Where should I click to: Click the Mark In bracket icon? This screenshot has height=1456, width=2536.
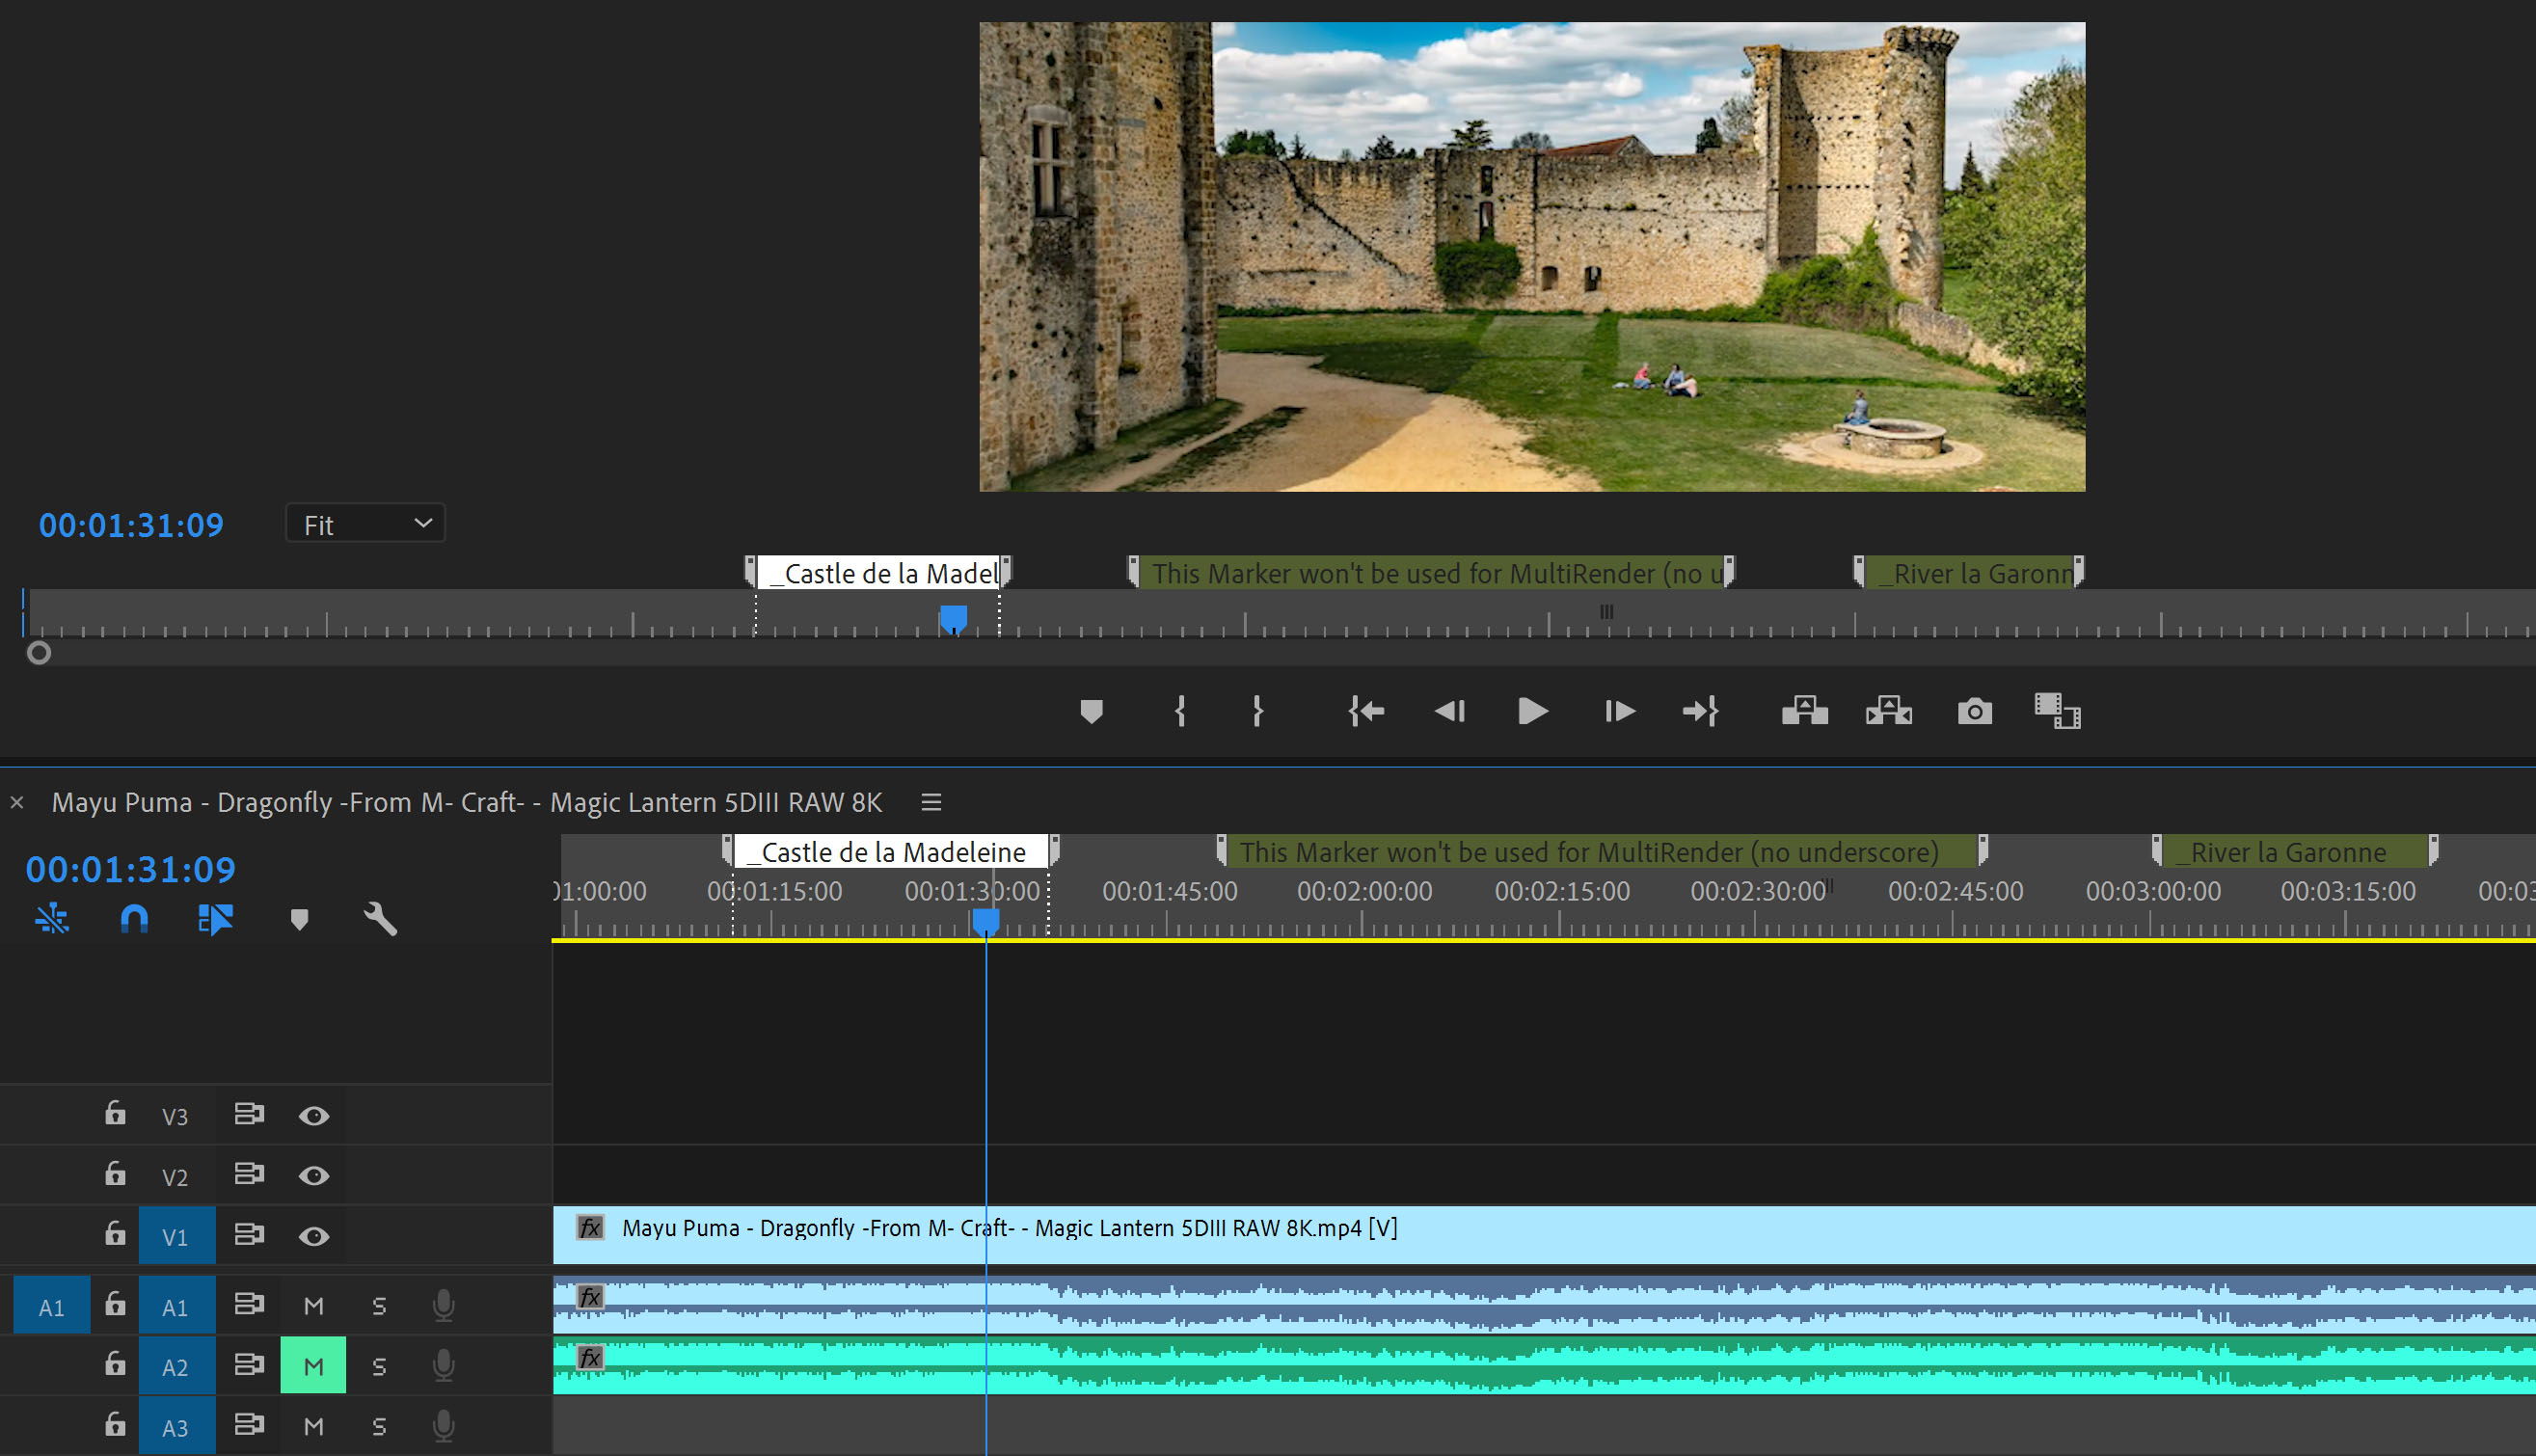pos(1180,711)
